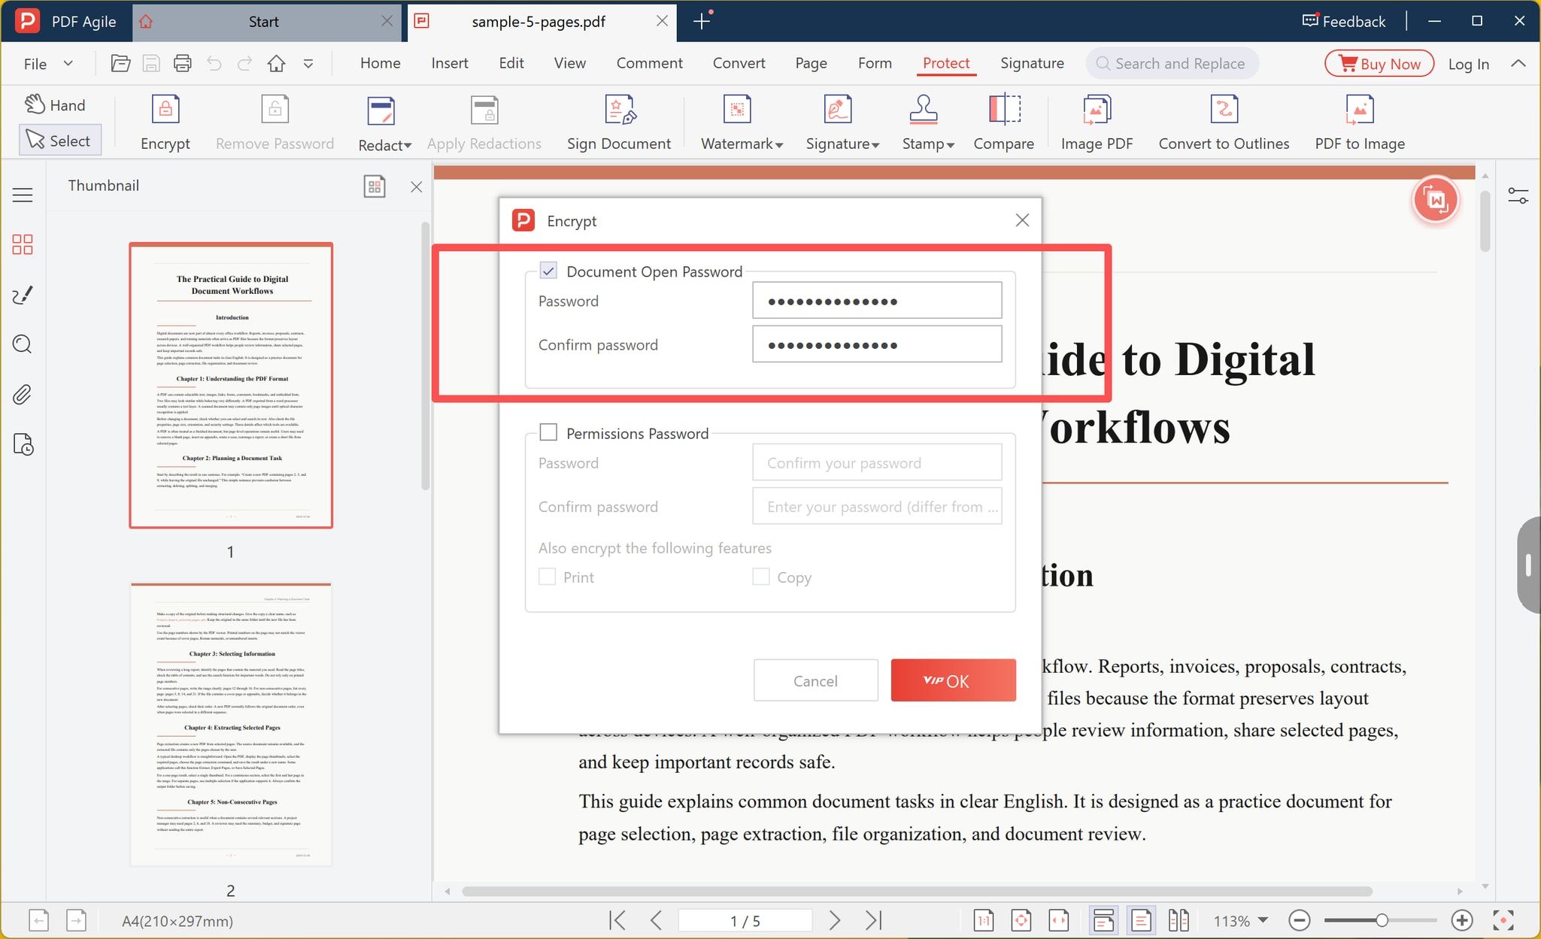Screen dimensions: 1541x939
Task: Click the Confirm password field under Document Open
Action: [x=877, y=344]
